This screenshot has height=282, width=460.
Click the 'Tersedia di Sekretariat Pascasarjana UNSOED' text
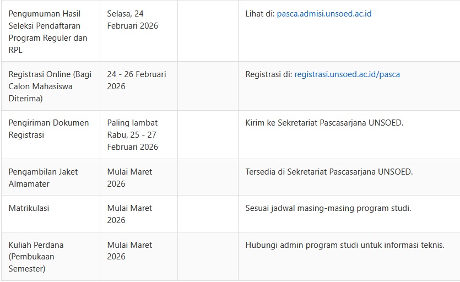tap(329, 172)
